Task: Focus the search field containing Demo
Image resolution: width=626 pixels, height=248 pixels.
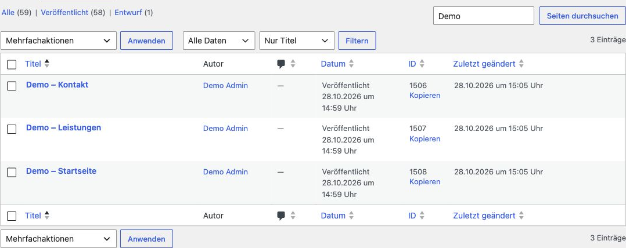Action: coord(484,16)
